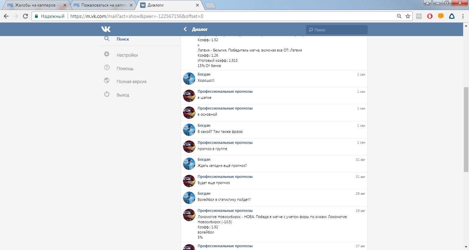Image resolution: width=469 pixels, height=250 pixels.
Task: Switch to the Пожаловаться на каппера tab
Action: click(101, 5)
